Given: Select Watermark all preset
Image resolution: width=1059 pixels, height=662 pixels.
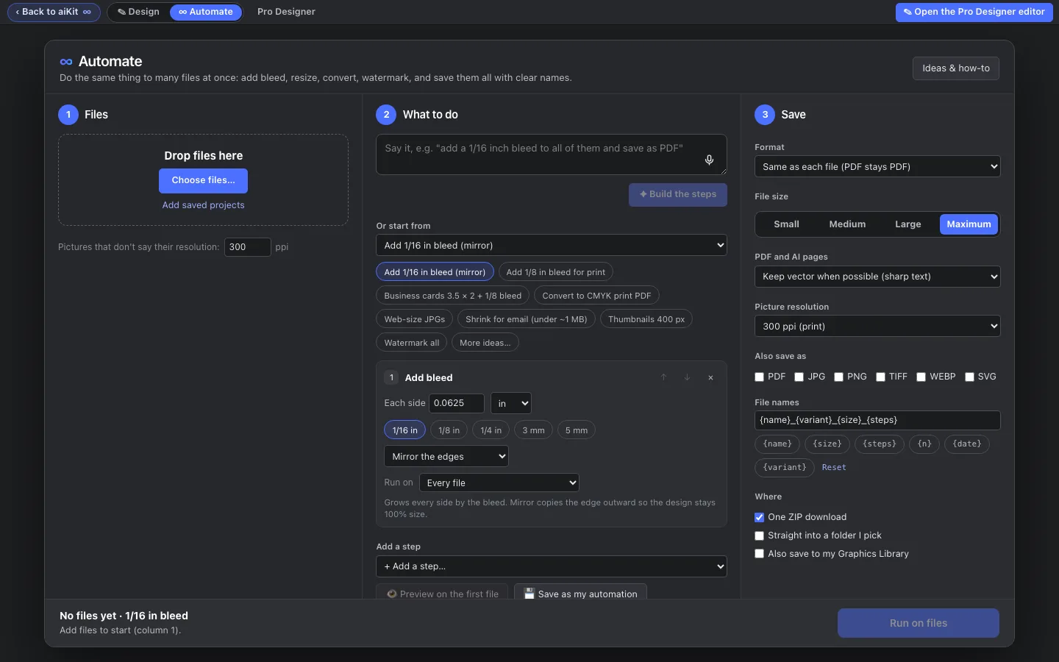Looking at the screenshot, I should 412,343.
